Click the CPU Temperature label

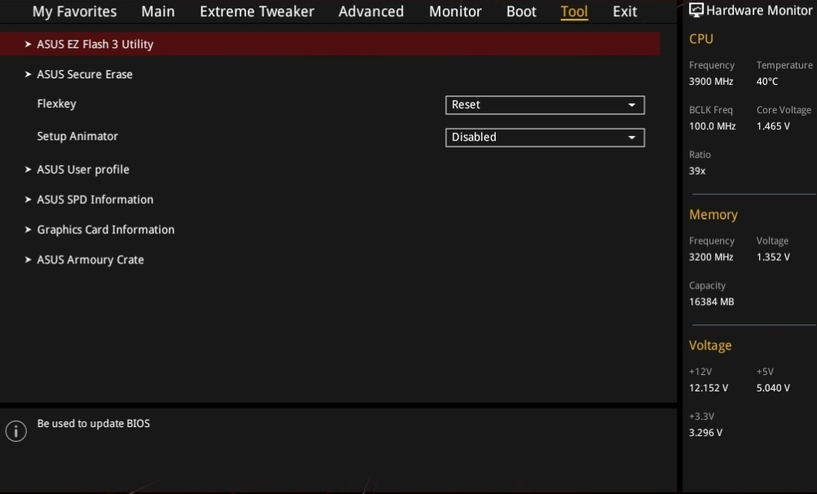(784, 66)
